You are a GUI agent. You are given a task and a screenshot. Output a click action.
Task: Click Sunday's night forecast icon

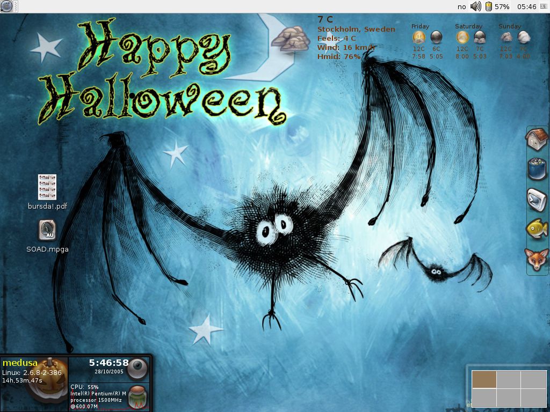click(524, 37)
